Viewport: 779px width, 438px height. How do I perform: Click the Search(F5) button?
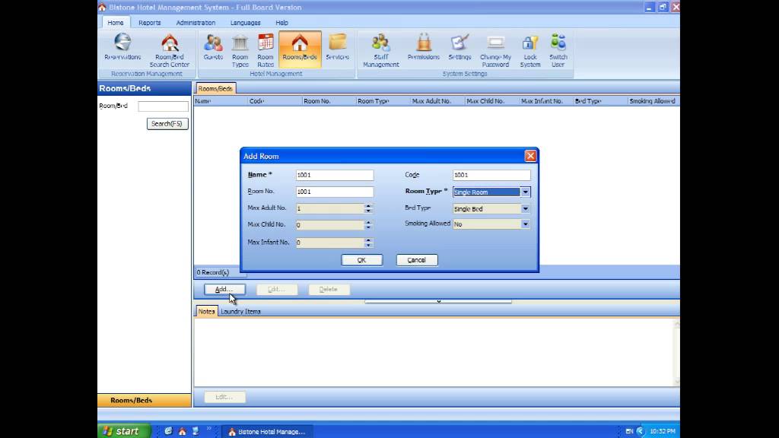167,124
